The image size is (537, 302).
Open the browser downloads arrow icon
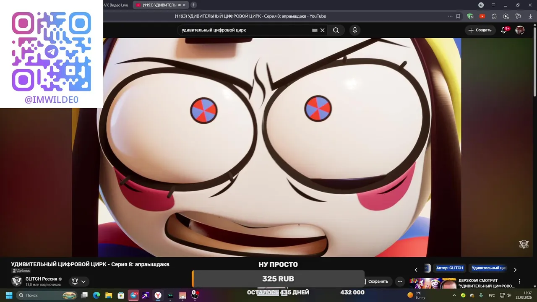(x=530, y=16)
